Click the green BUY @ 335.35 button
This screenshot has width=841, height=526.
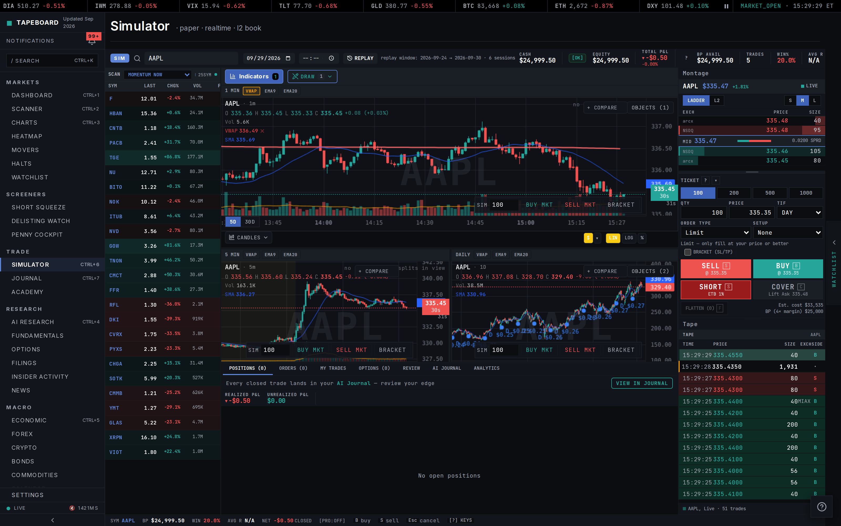coord(788,269)
